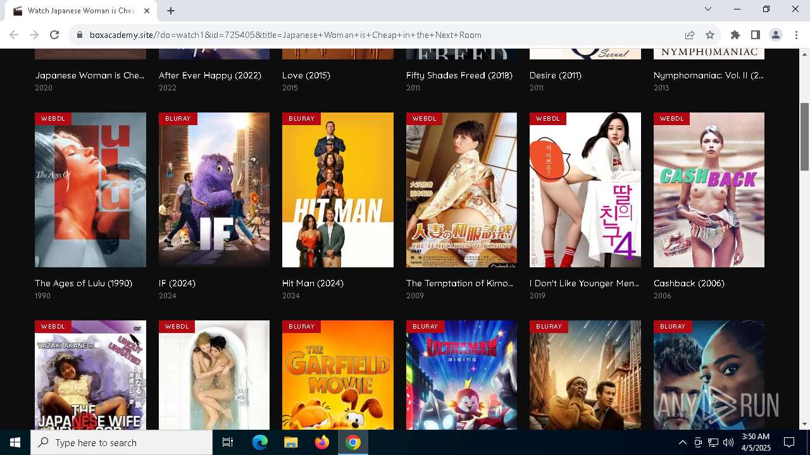Image resolution: width=810 pixels, height=455 pixels.
Task: Select the Watch Japanese Woman tab
Action: [x=81, y=11]
